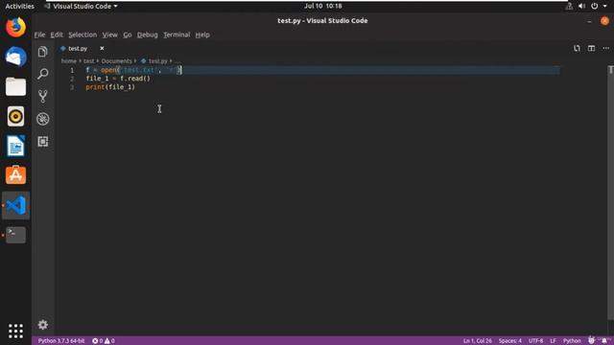Open the Visual Studio Code app menu dropdown
614x345 pixels.
[x=82, y=7]
